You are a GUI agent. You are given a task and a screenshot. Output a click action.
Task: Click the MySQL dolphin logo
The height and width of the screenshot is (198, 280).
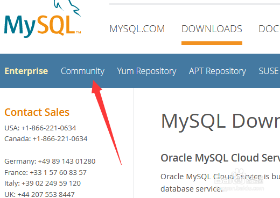point(43,19)
